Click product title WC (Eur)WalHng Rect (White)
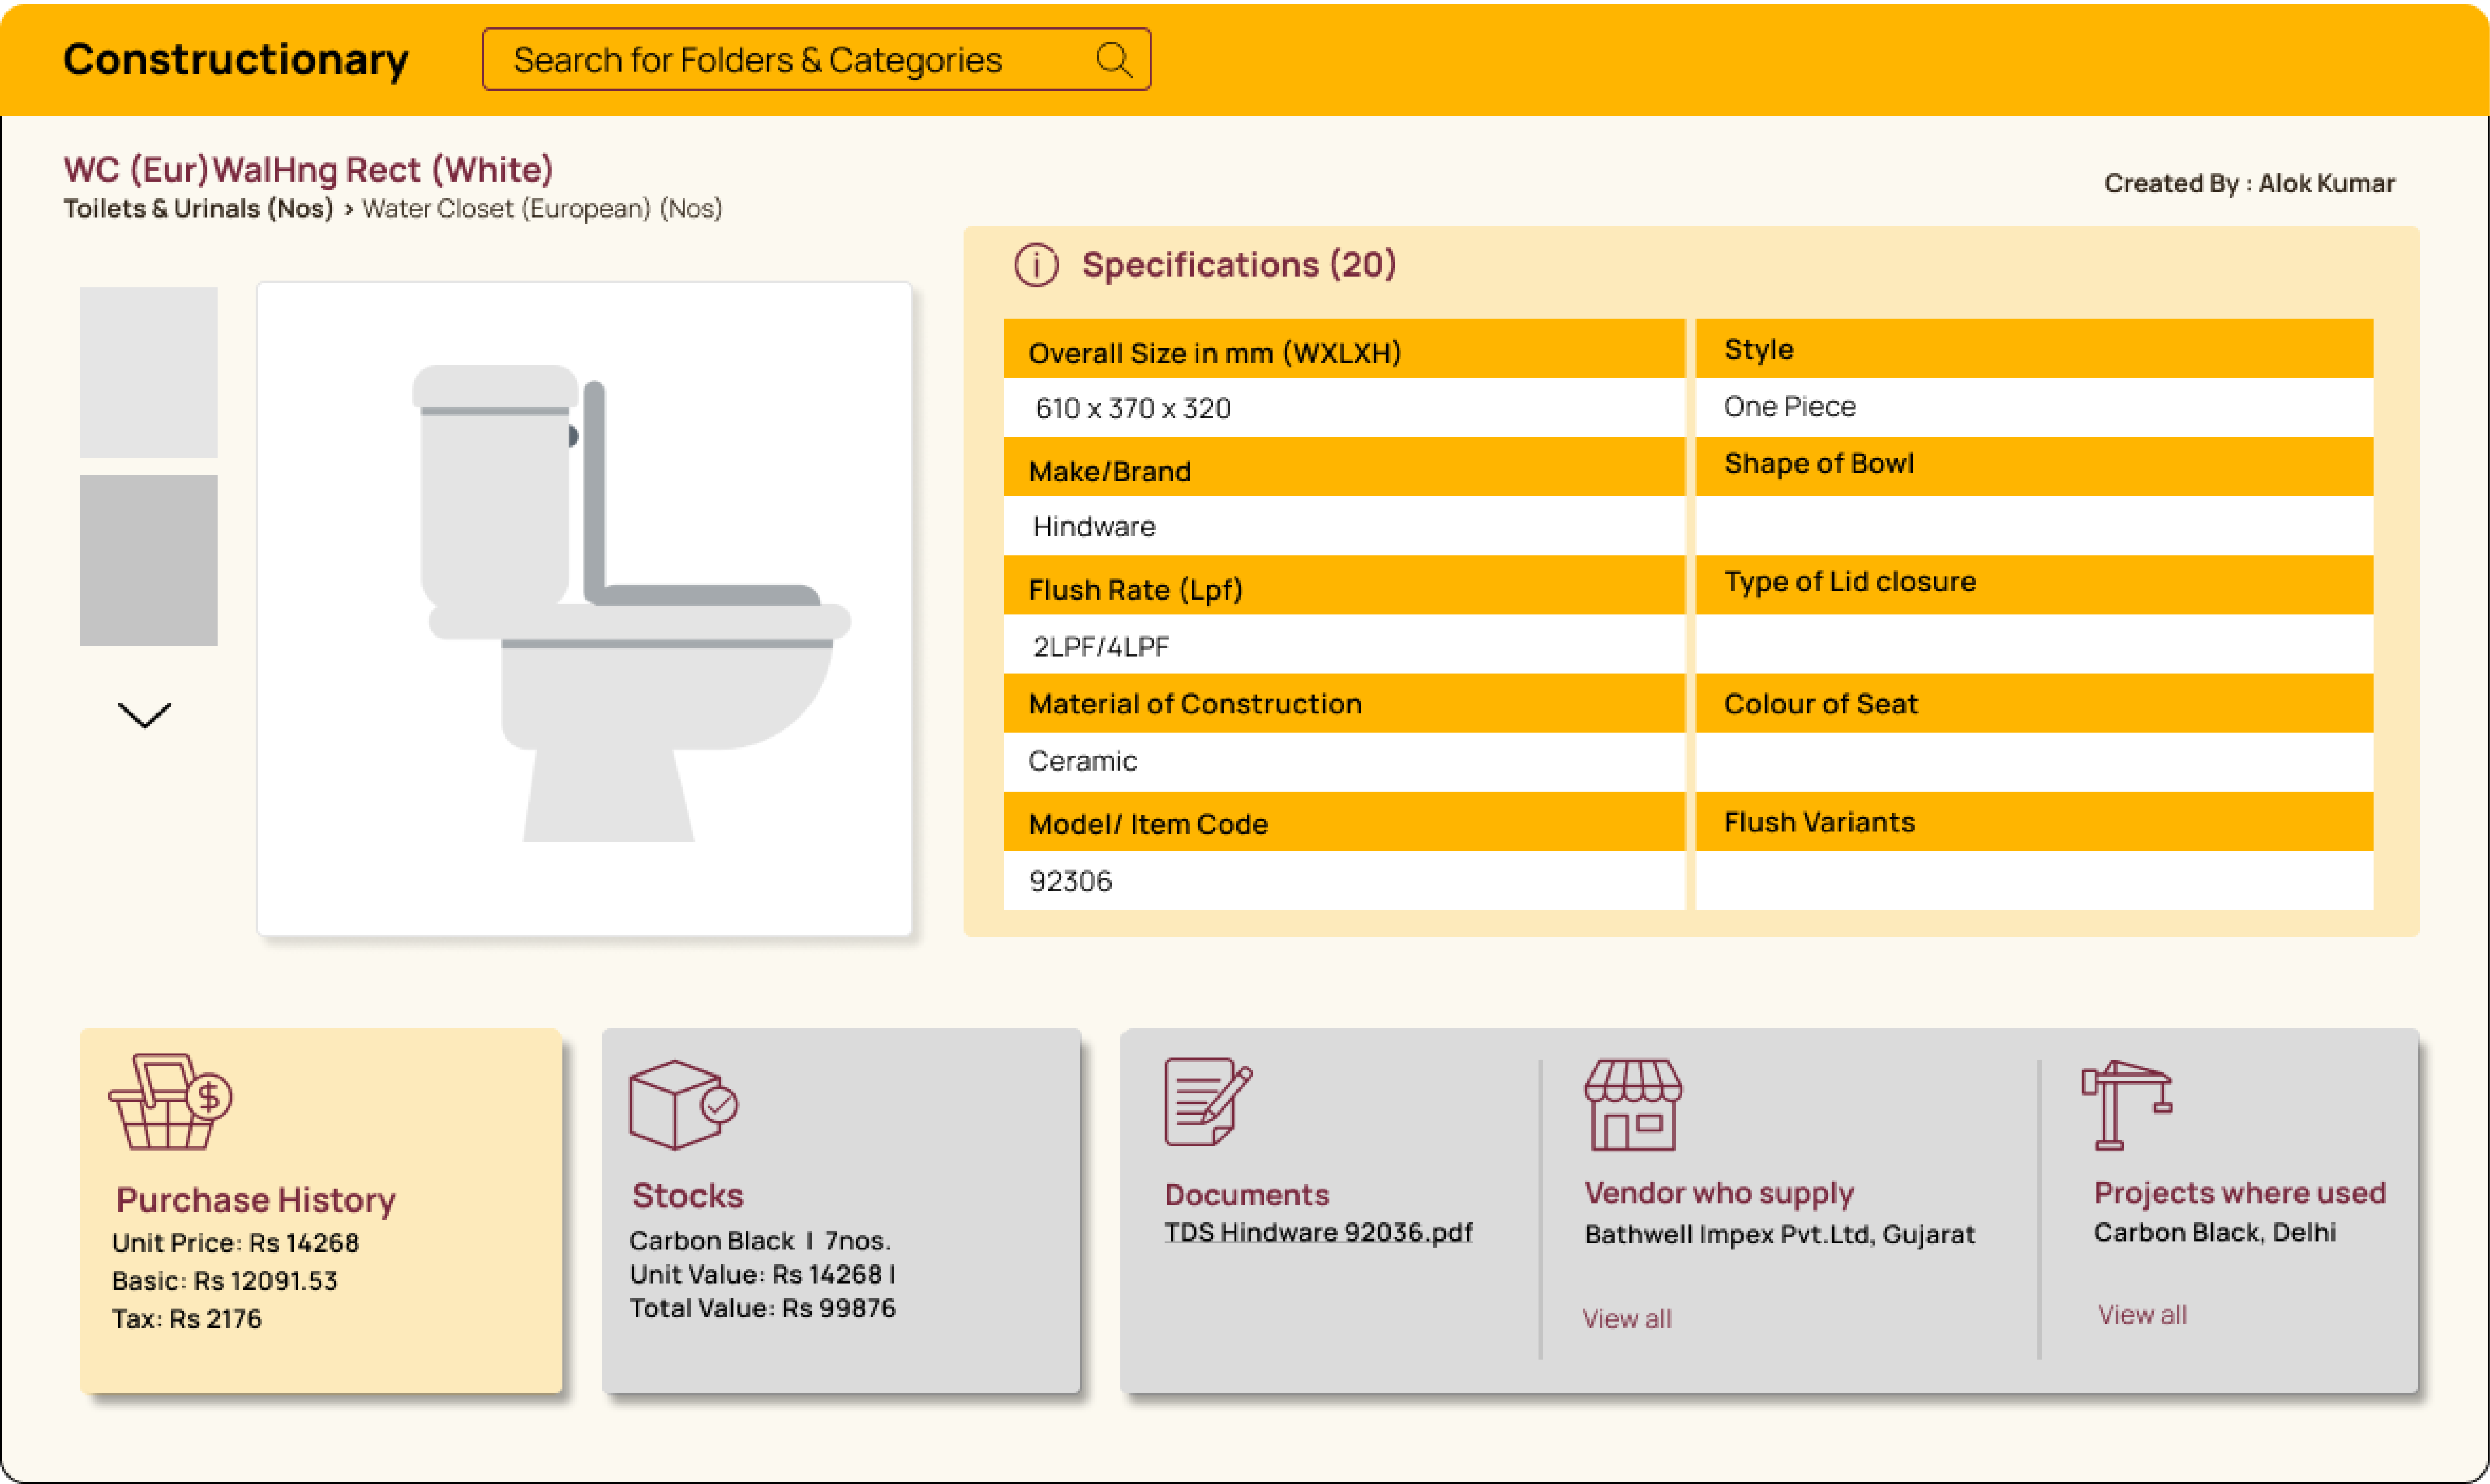This screenshot has width=2490, height=1484. pos(308,170)
